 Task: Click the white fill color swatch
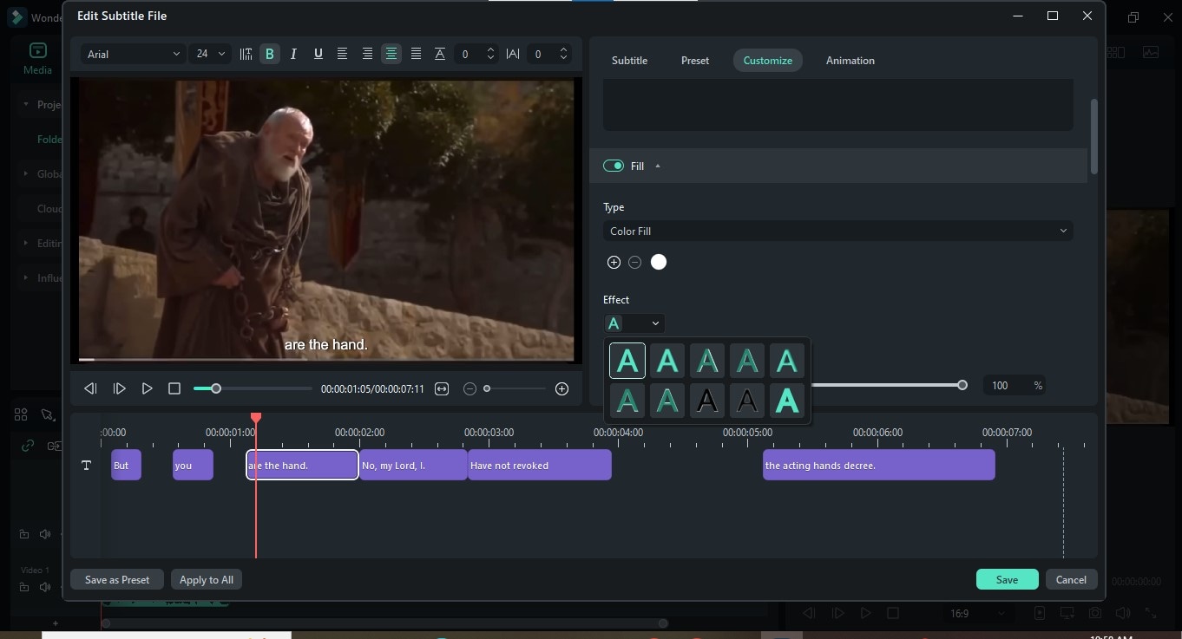click(x=659, y=262)
